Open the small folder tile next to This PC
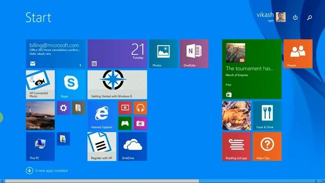Image resolution: width=325 pixels, height=183 pixels. tap(63, 139)
